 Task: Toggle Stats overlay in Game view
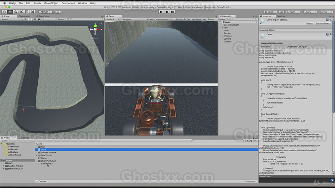[x=204, y=19]
